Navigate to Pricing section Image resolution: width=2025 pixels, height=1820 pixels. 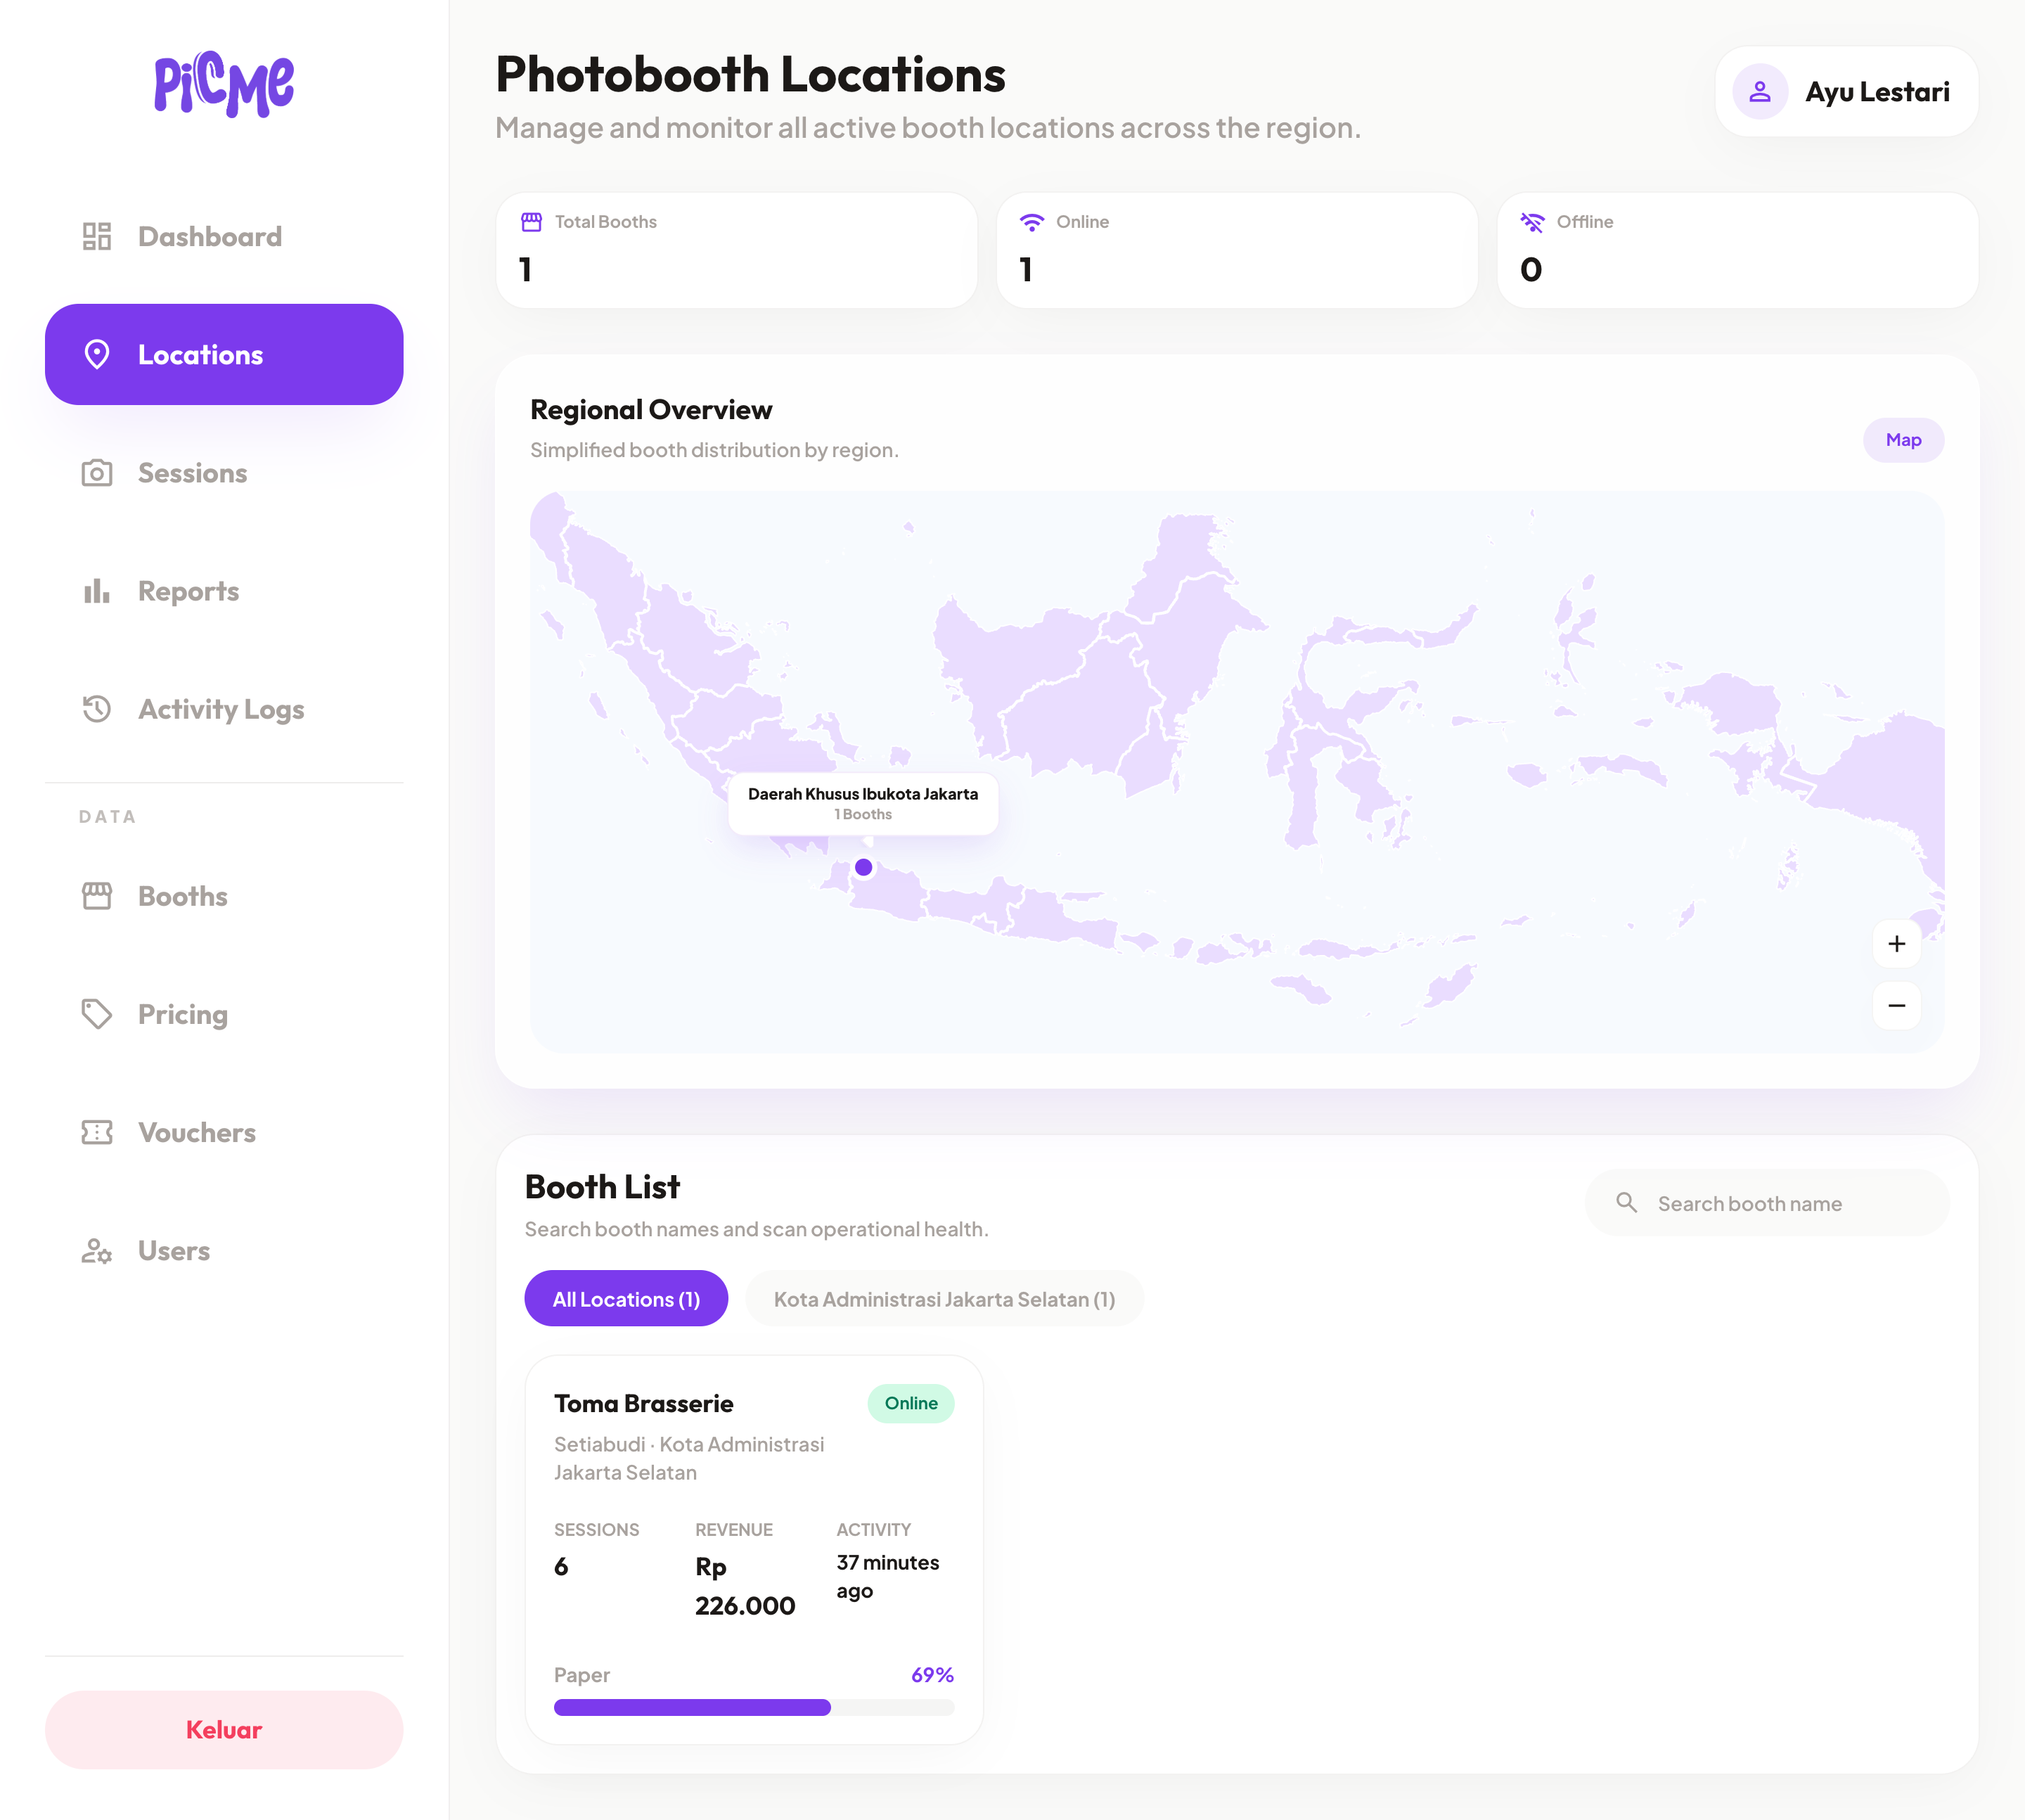point(224,1014)
